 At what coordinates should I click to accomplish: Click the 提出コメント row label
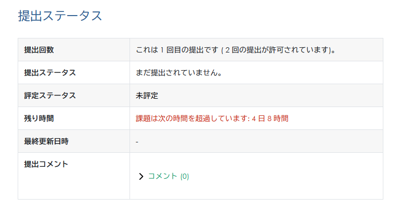(46, 164)
